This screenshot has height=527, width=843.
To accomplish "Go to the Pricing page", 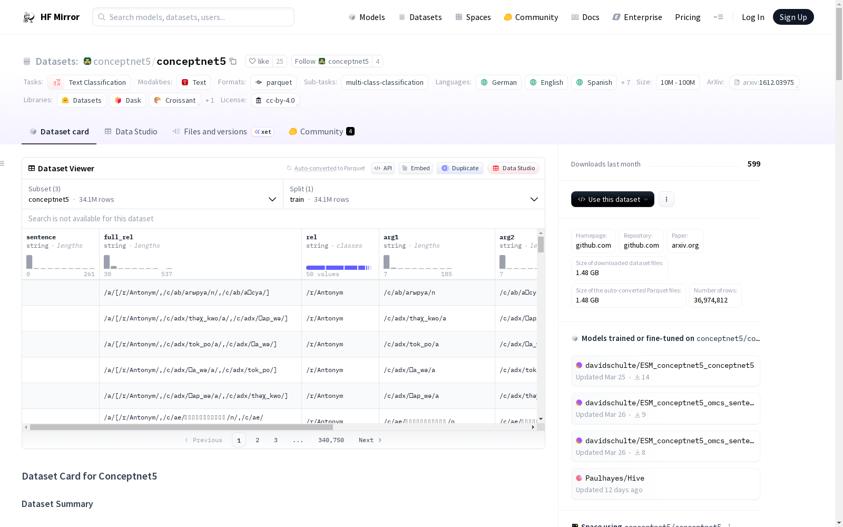I will 688,17.
